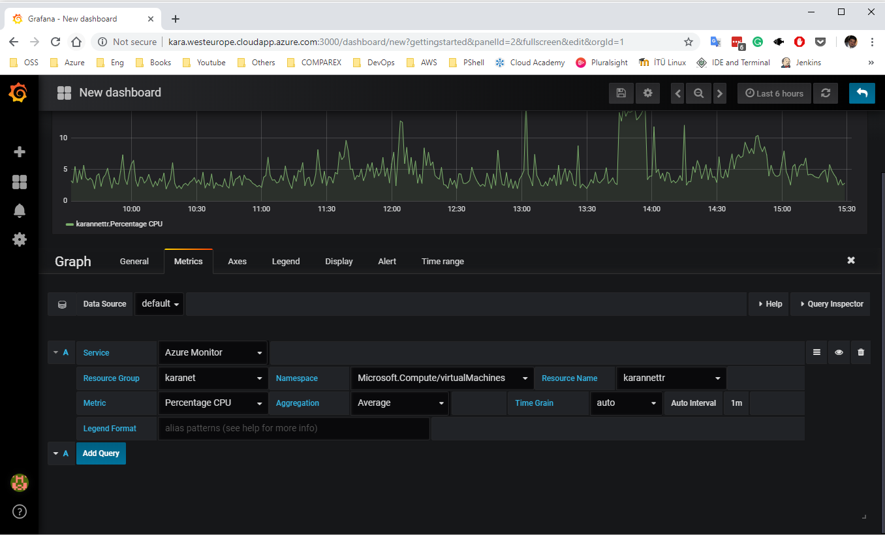Switch to the Alert tab

387,262
